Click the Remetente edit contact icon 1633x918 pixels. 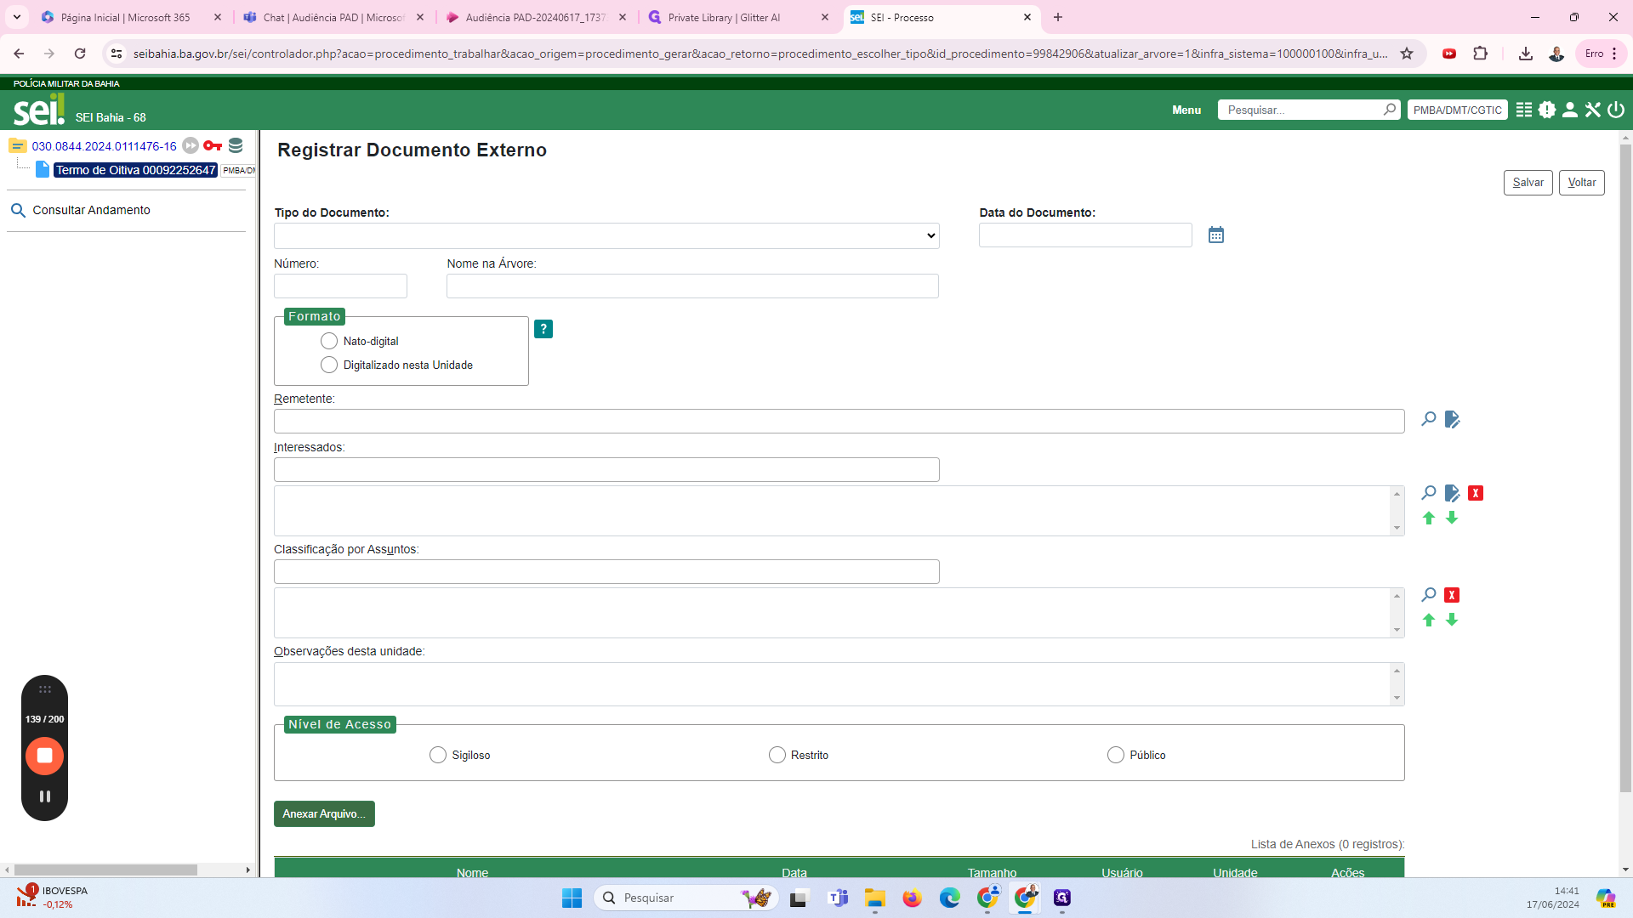click(x=1452, y=419)
